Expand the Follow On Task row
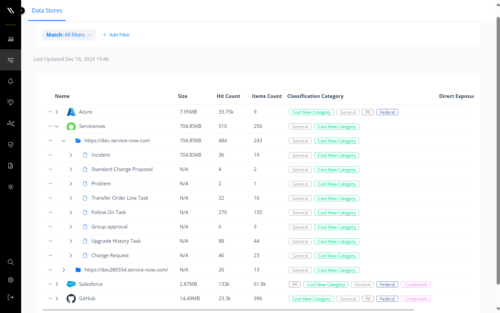This screenshot has width=500, height=313. (x=70, y=212)
